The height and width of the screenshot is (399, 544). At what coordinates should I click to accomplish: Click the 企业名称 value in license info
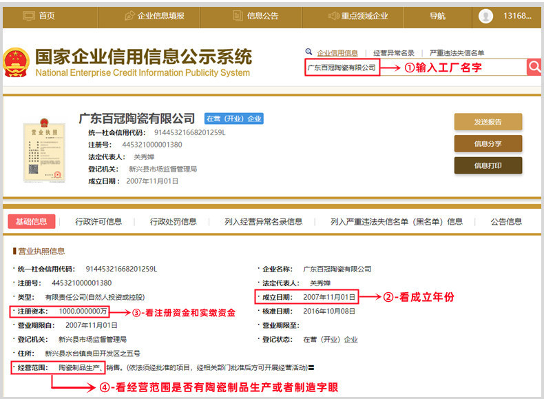(337, 269)
